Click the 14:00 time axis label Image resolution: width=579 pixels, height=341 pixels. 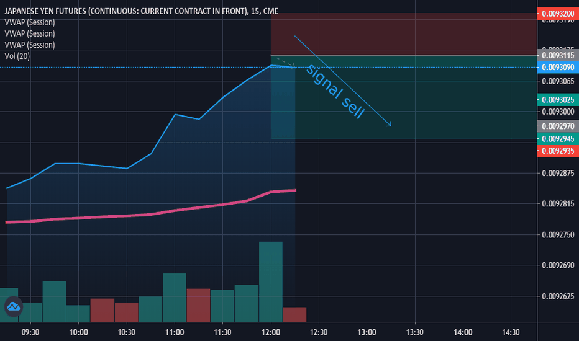(x=463, y=332)
